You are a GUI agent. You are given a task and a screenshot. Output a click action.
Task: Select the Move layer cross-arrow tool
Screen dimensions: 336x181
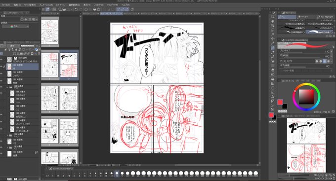(273, 39)
